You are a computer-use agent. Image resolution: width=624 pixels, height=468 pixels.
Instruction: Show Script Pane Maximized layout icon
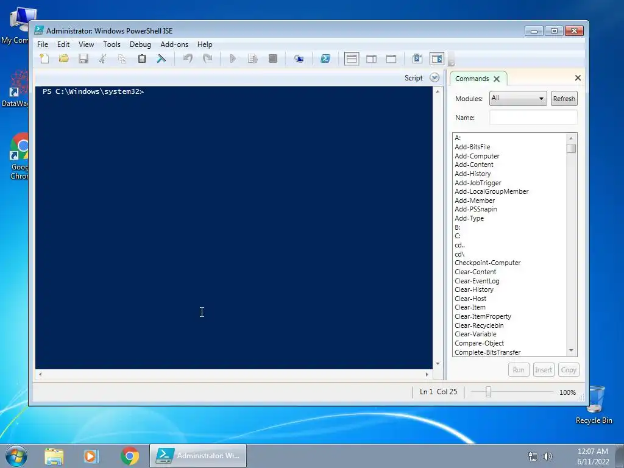[x=391, y=59]
